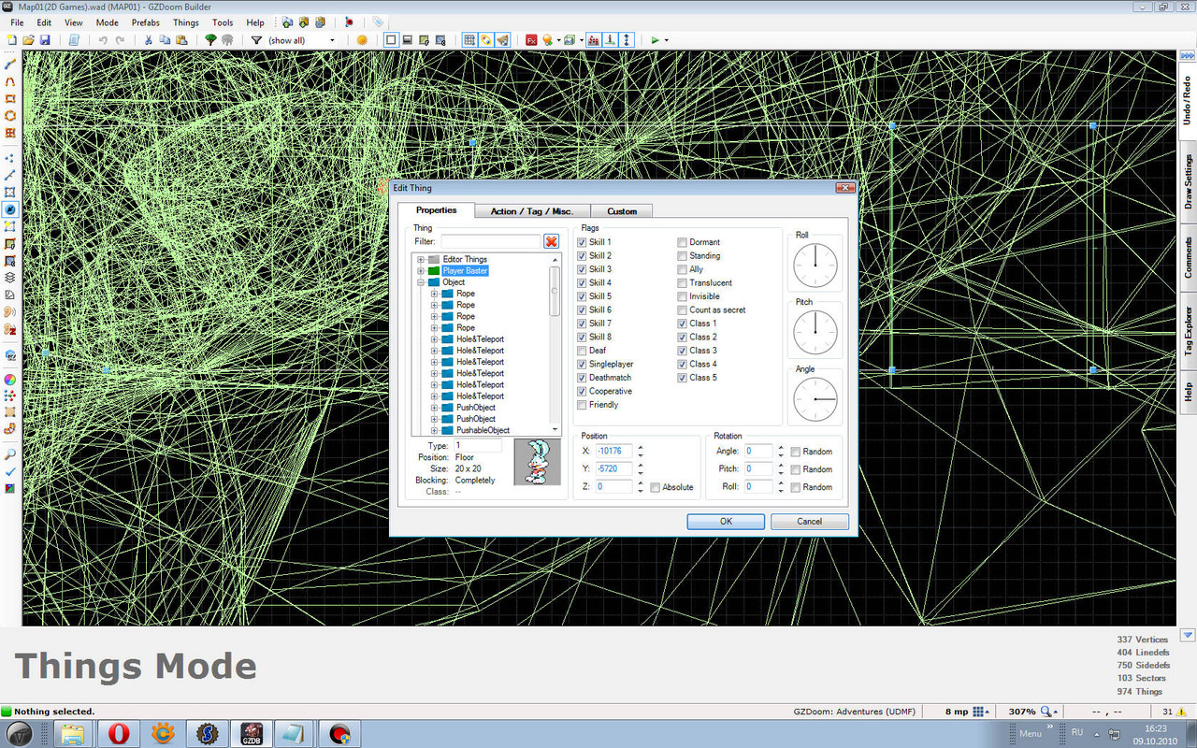The width and height of the screenshot is (1197, 748).
Task: Click the orange sun brightness icon
Action: tap(362, 40)
